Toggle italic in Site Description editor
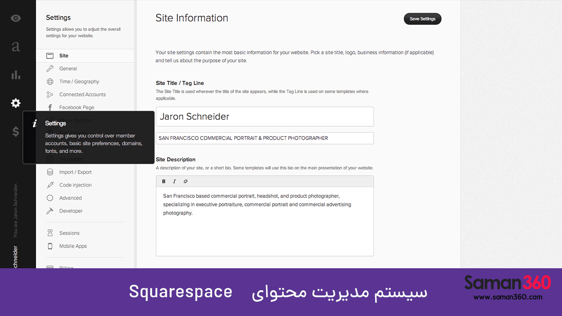 [x=175, y=181]
